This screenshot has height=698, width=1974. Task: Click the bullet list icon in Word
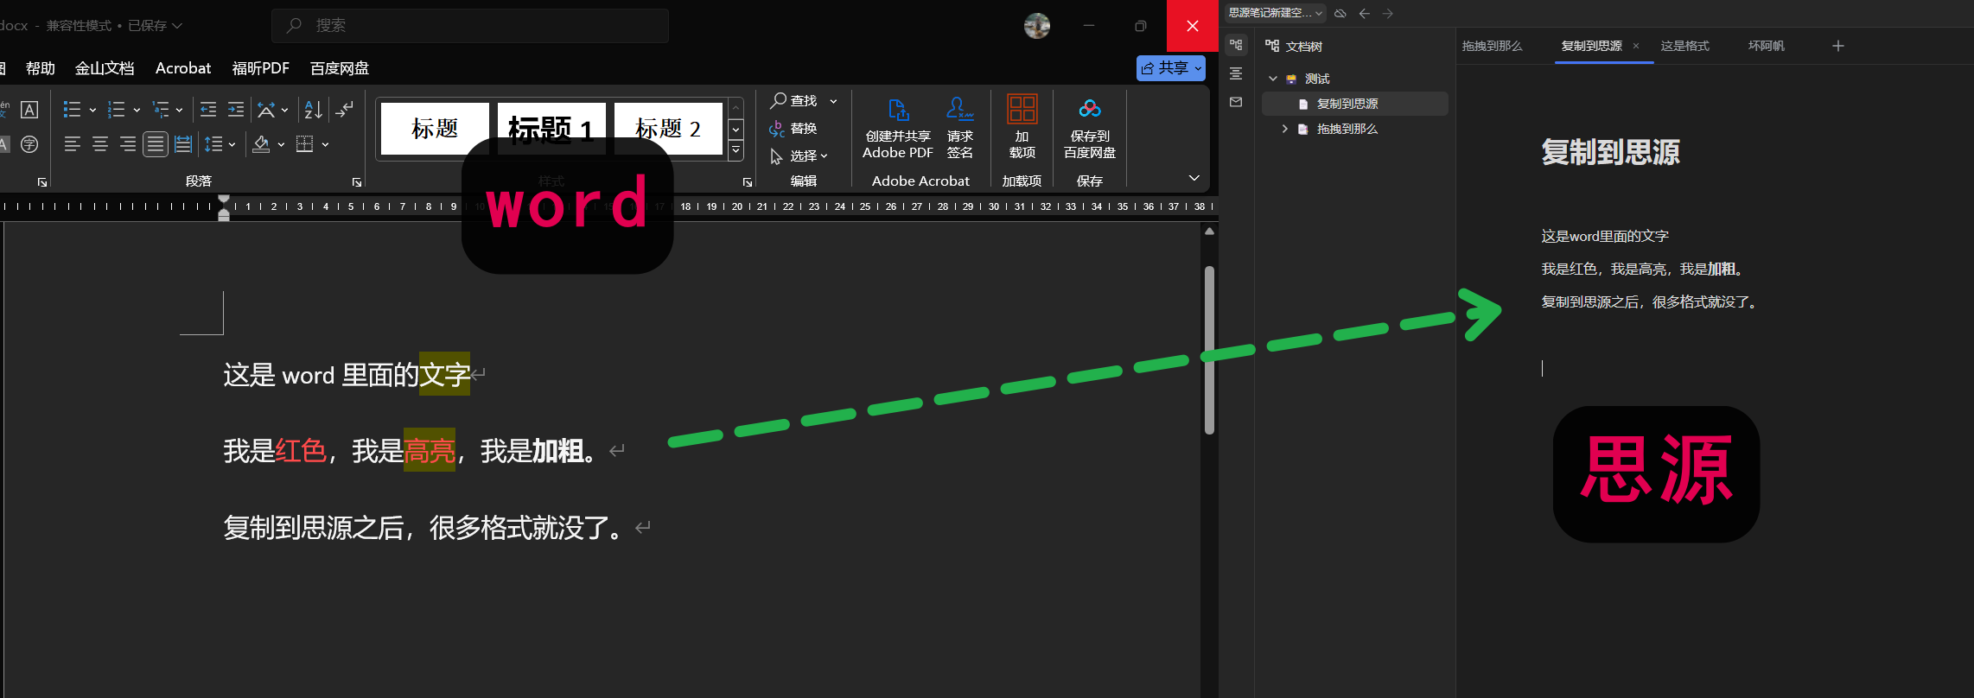coord(73,110)
